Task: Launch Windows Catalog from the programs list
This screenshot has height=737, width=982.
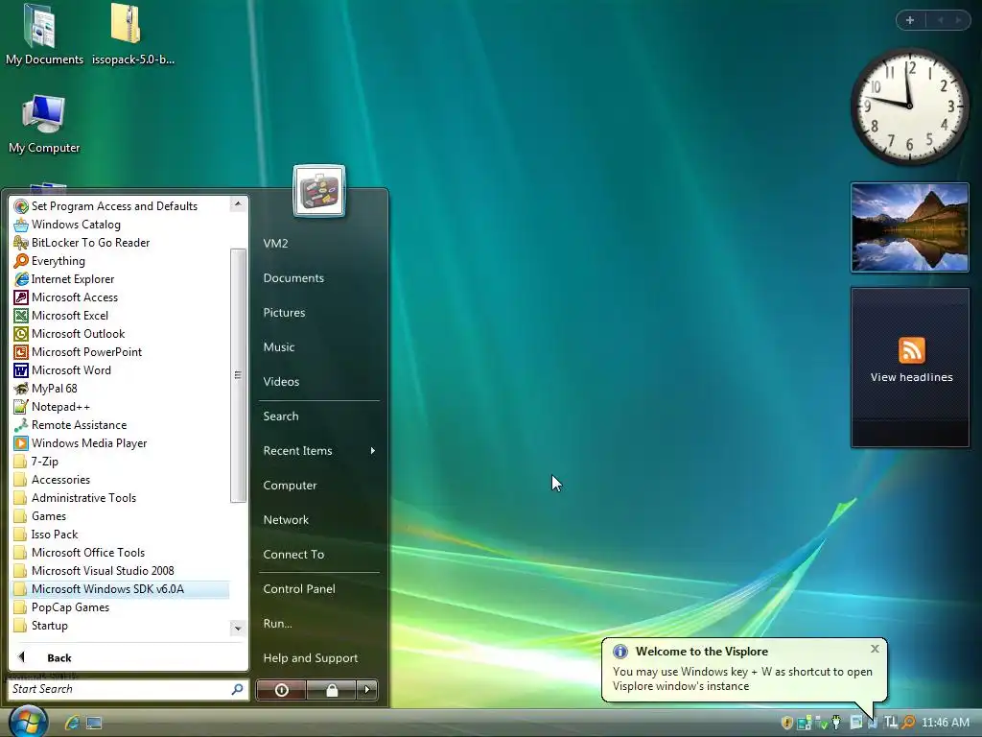Action: coord(120,225)
